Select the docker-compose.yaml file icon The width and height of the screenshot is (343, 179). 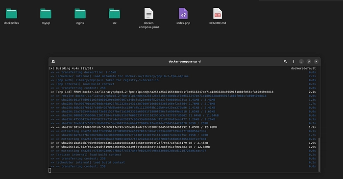point(149,14)
